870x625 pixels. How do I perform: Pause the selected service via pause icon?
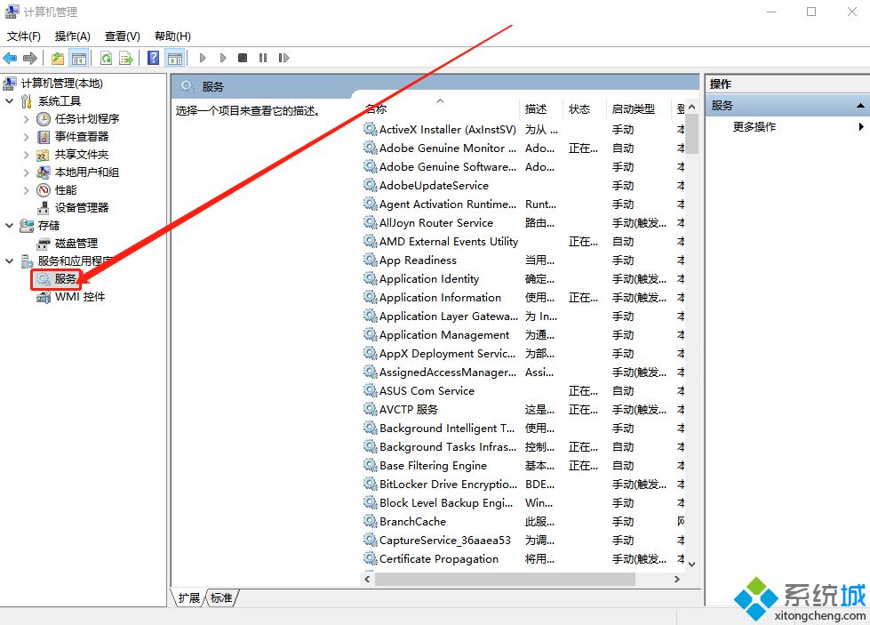263,58
